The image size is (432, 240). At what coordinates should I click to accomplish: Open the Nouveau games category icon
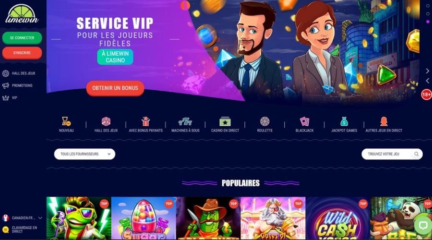[x=66, y=121]
